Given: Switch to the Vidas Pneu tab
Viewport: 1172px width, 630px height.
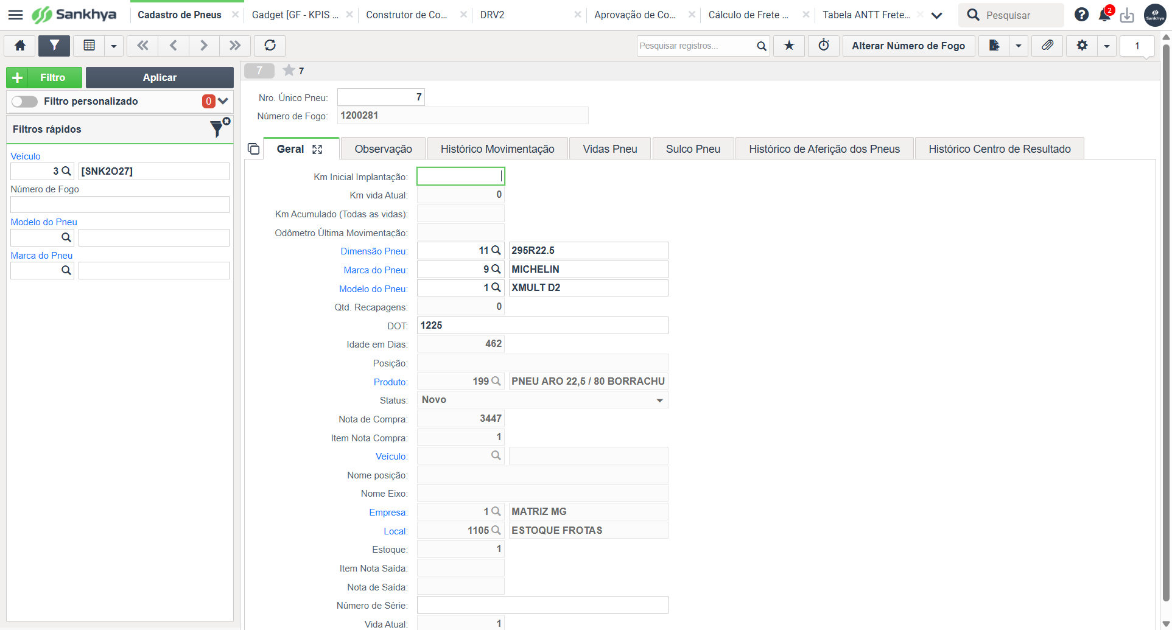Looking at the screenshot, I should tap(610, 149).
